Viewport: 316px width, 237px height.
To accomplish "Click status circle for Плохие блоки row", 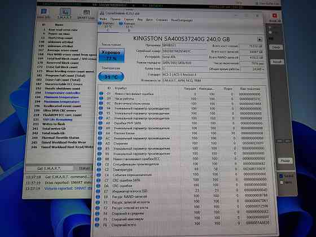I will pyautogui.click(x=100, y=133).
